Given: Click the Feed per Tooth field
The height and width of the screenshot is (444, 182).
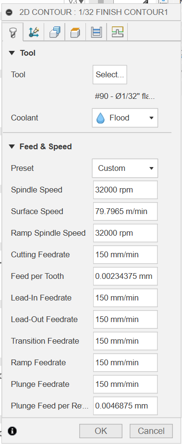Looking at the screenshot, I should [x=125, y=276].
